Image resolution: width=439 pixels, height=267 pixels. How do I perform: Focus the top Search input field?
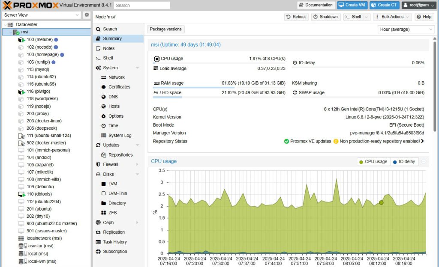point(142,5)
